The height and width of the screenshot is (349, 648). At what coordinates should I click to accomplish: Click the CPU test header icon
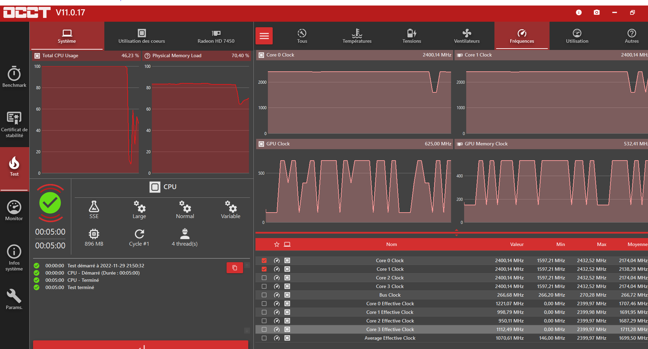coord(155,187)
